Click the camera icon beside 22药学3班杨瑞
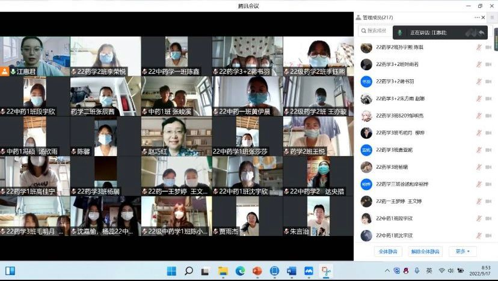Viewport: 498px width, 281px height. point(488,167)
